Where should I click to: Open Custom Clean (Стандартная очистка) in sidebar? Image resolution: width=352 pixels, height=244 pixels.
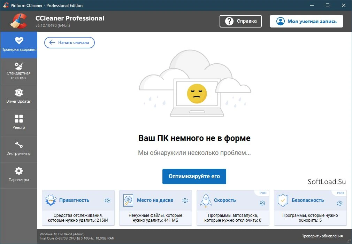coord(18,71)
